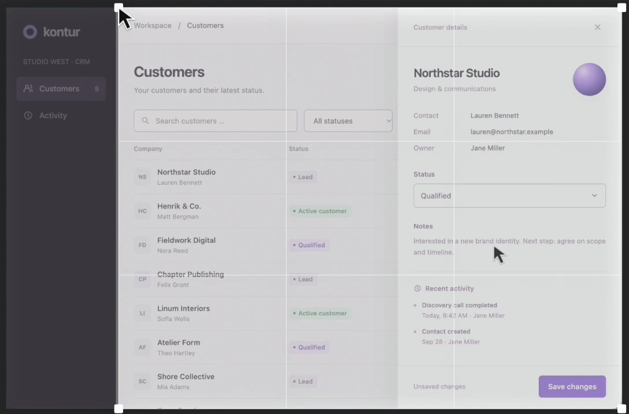Click Lead badge for Chapter Publishing
Screen dimensions: 629x414
coord(303,279)
